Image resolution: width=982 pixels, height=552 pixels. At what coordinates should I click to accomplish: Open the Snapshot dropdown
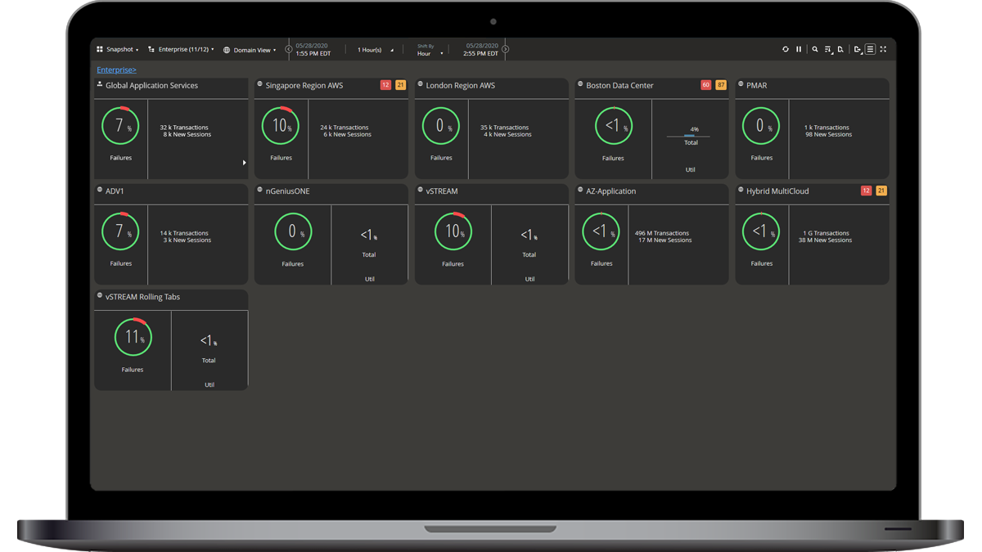pyautogui.click(x=118, y=50)
